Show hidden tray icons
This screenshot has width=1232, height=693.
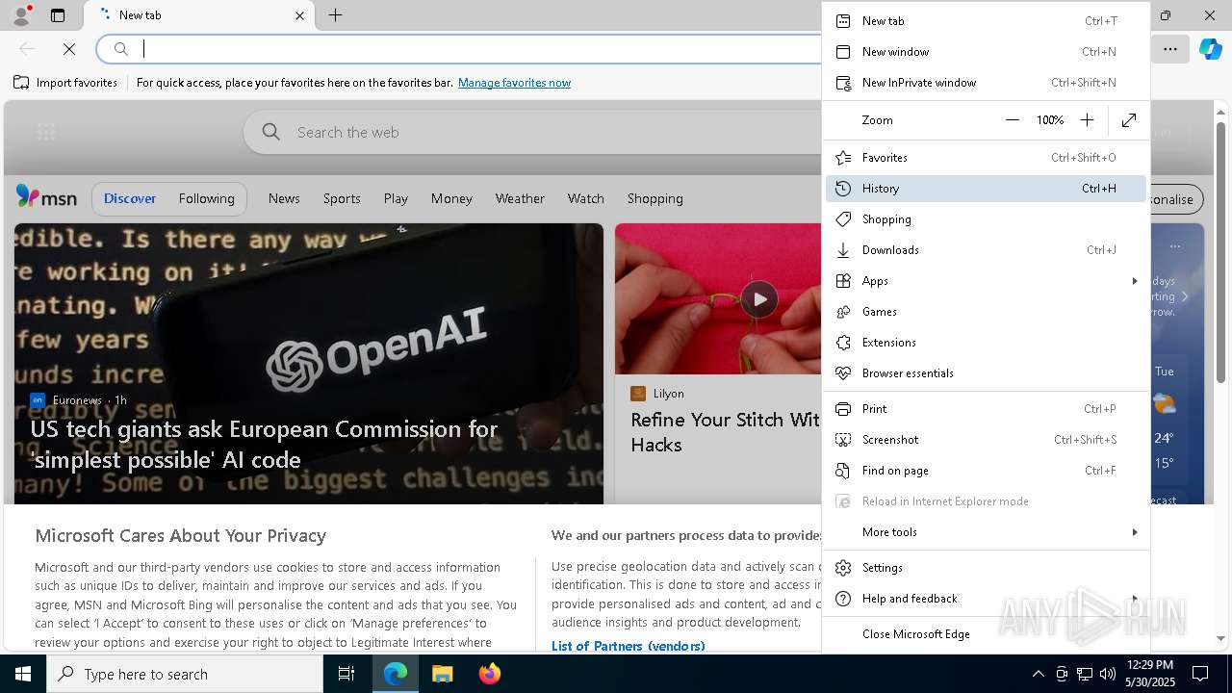(1038, 674)
